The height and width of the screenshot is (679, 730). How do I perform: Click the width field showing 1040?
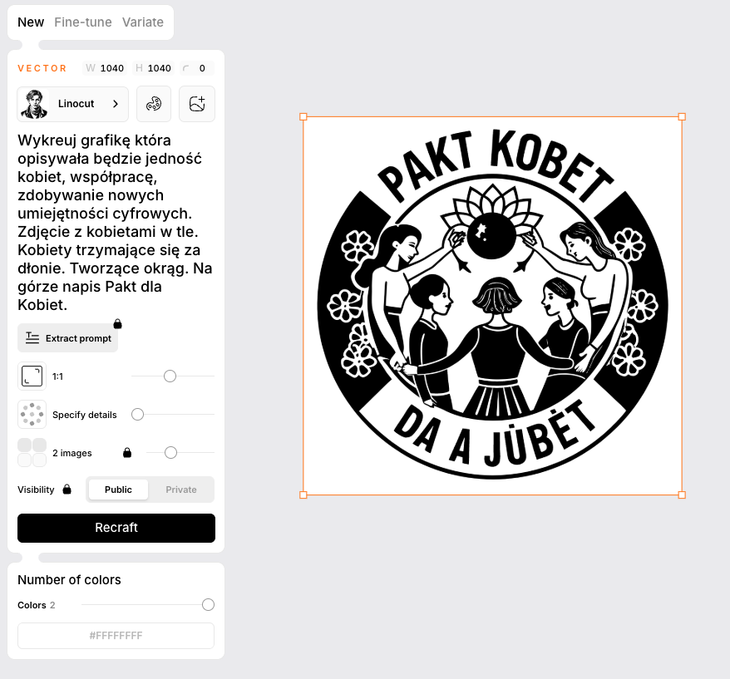pyautogui.click(x=105, y=68)
